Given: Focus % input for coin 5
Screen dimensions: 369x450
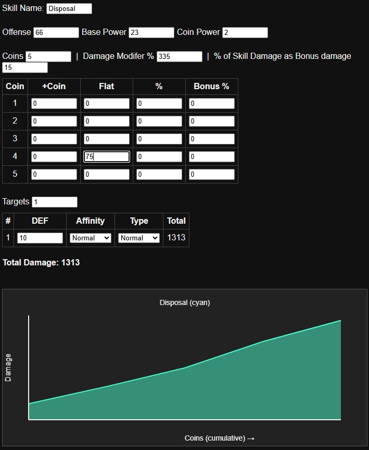Looking at the screenshot, I should (x=159, y=175).
